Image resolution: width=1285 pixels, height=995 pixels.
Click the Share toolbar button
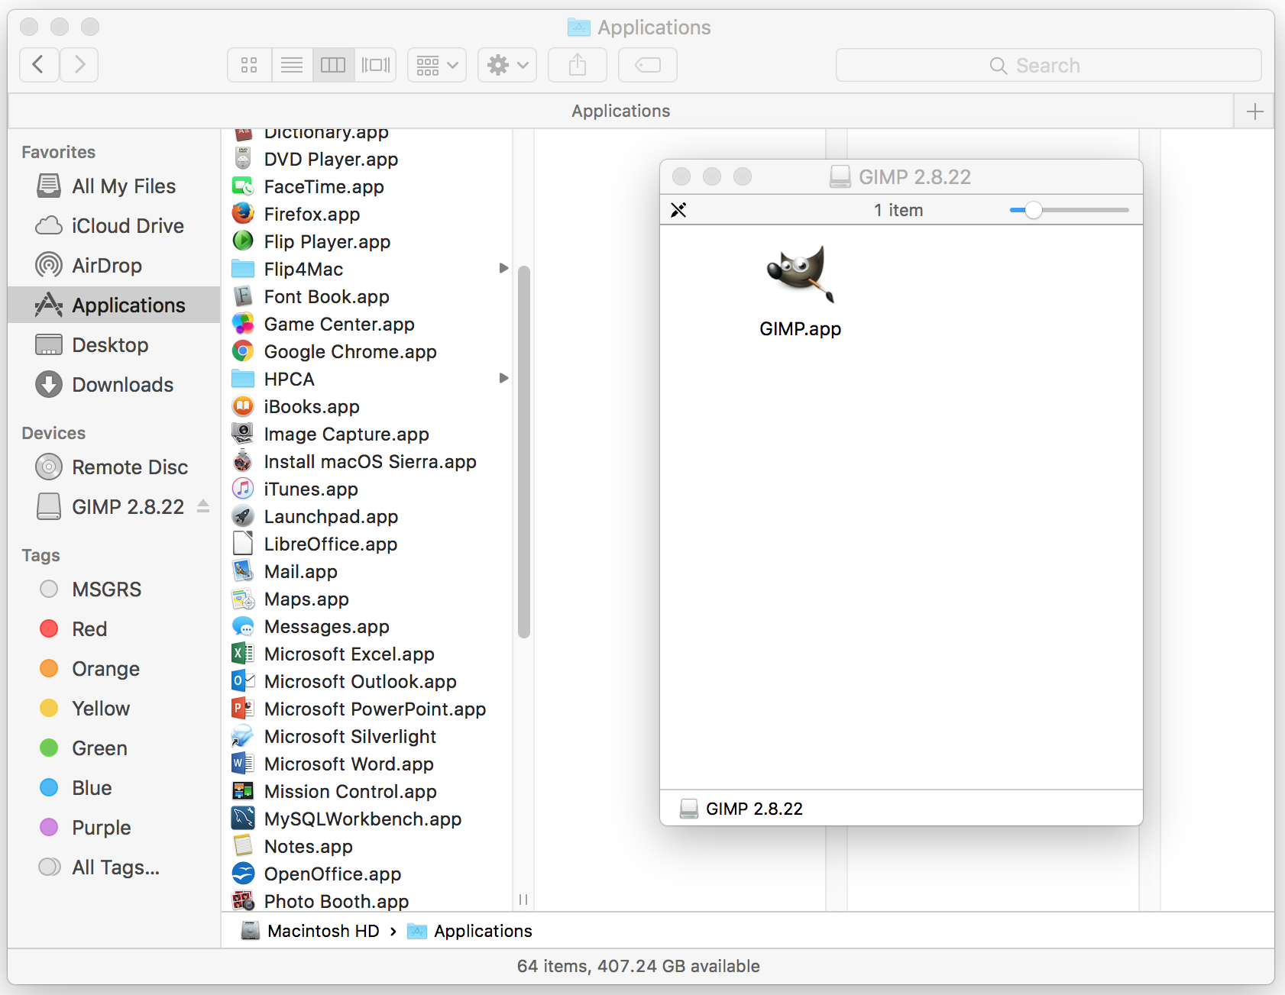click(578, 65)
